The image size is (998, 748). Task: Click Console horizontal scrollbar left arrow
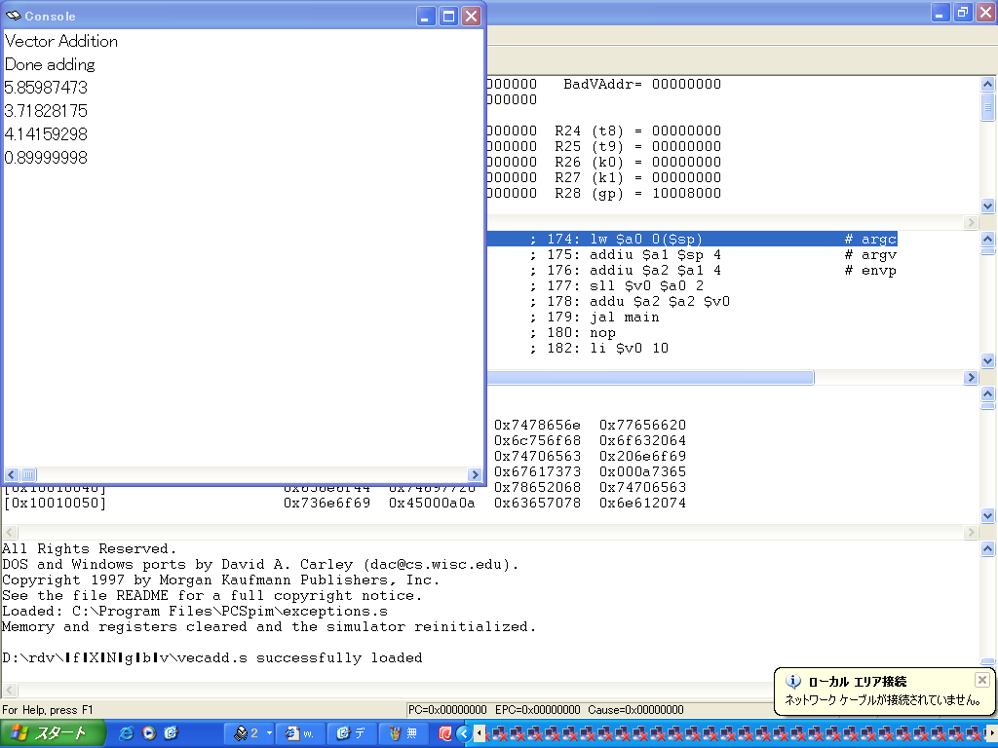[12, 474]
